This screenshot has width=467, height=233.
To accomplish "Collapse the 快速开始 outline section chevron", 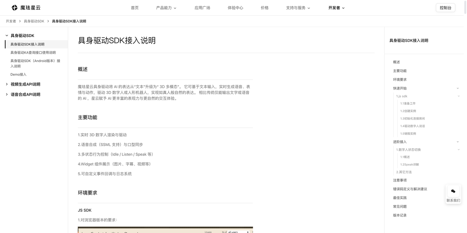I will (x=458, y=88).
